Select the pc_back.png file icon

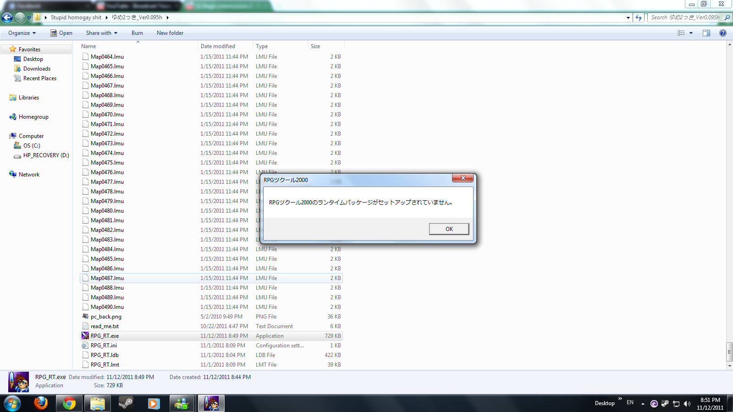[x=85, y=317]
